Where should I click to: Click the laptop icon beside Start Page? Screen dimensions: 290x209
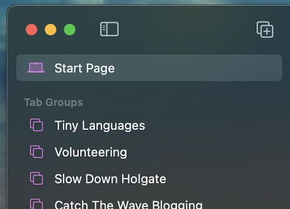coord(36,68)
